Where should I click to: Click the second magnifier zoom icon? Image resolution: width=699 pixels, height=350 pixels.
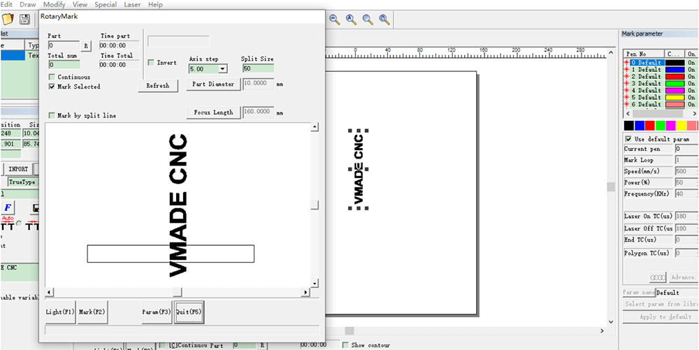tap(352, 19)
